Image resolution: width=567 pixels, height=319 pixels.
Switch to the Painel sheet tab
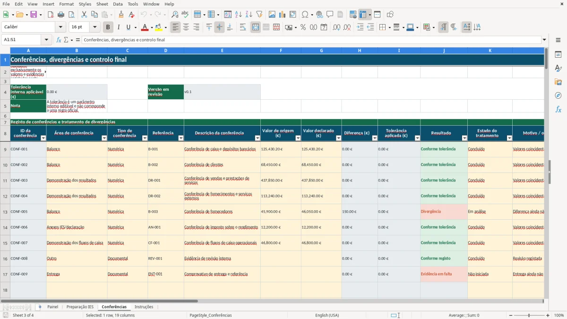52,307
